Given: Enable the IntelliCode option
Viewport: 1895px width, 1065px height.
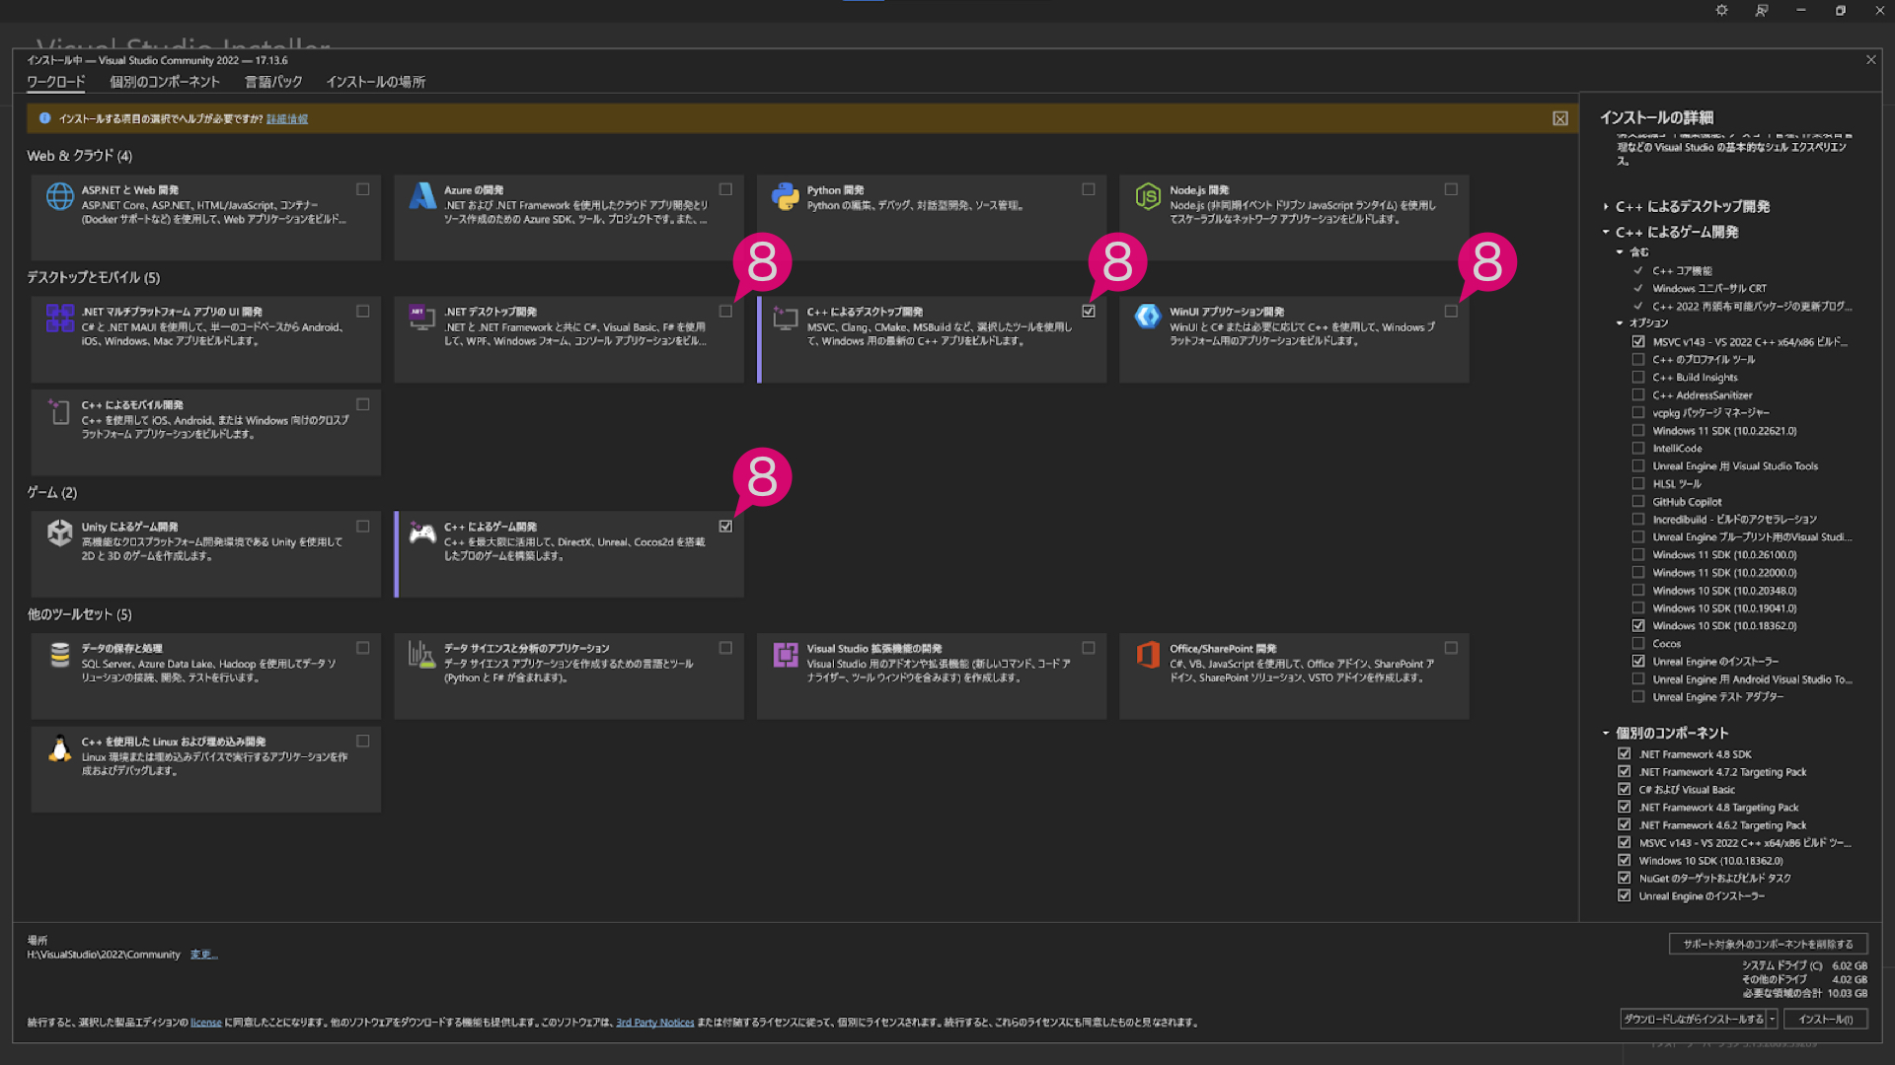Looking at the screenshot, I should [1638, 448].
